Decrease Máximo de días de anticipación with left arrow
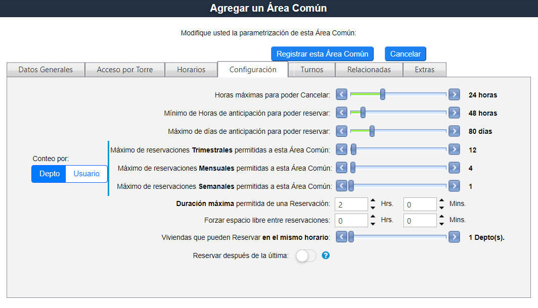The width and height of the screenshot is (538, 308). pos(342,131)
